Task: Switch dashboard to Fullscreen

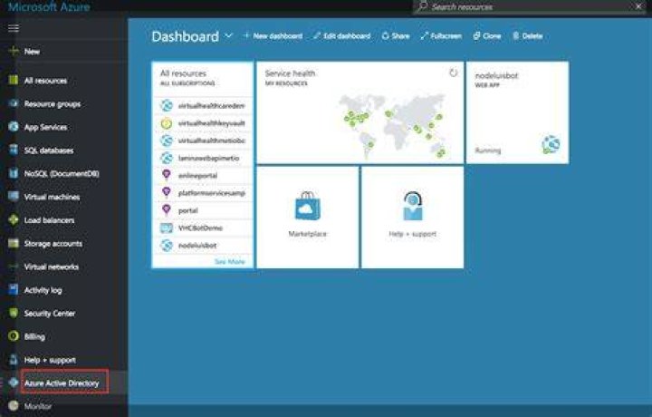Action: 441,36
